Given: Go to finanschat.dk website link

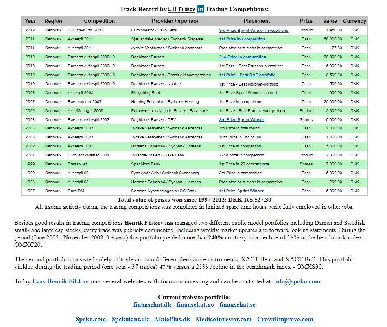Looking at the screenshot, I should click(152, 305).
